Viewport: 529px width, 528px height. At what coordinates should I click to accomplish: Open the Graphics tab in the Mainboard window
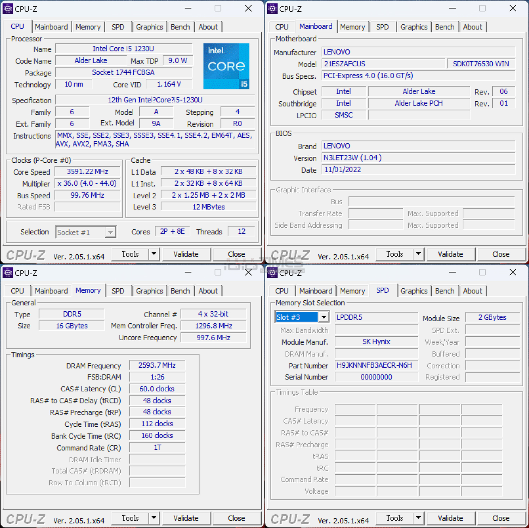414,27
